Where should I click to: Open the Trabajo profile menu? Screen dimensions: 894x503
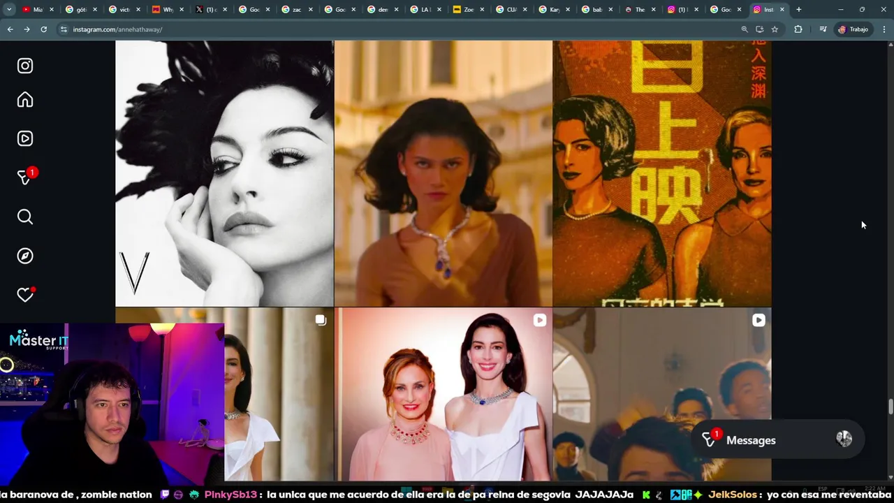853,29
